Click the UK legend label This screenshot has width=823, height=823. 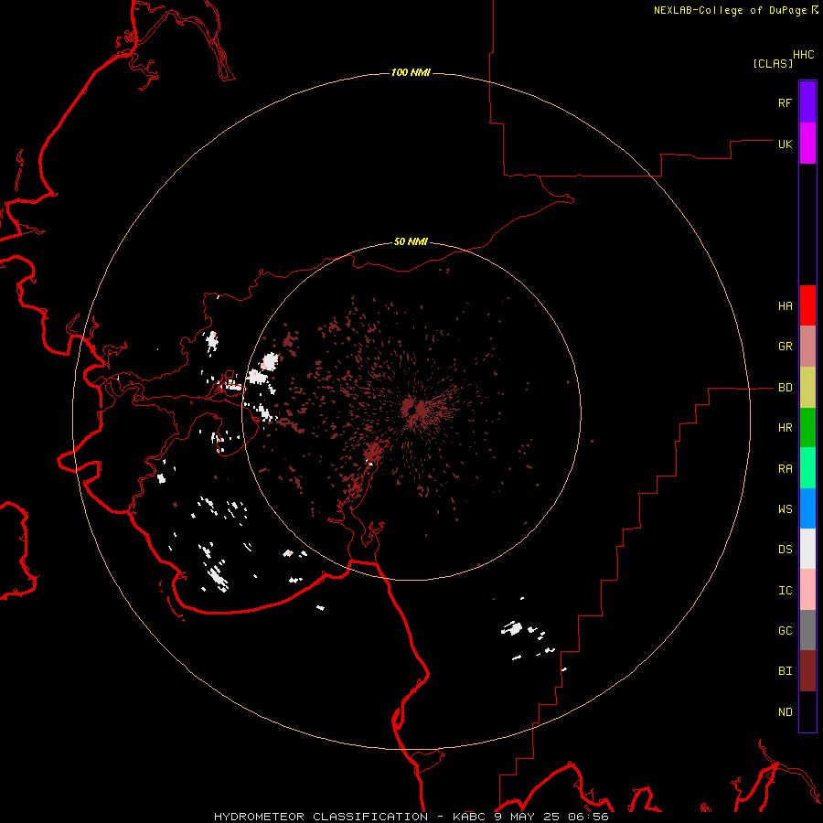click(x=785, y=144)
